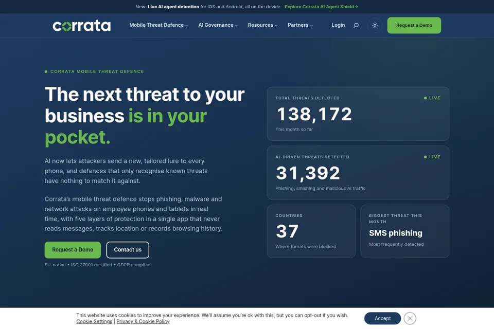
Task: Click the hero headline about your pocket
Action: [x=145, y=116]
